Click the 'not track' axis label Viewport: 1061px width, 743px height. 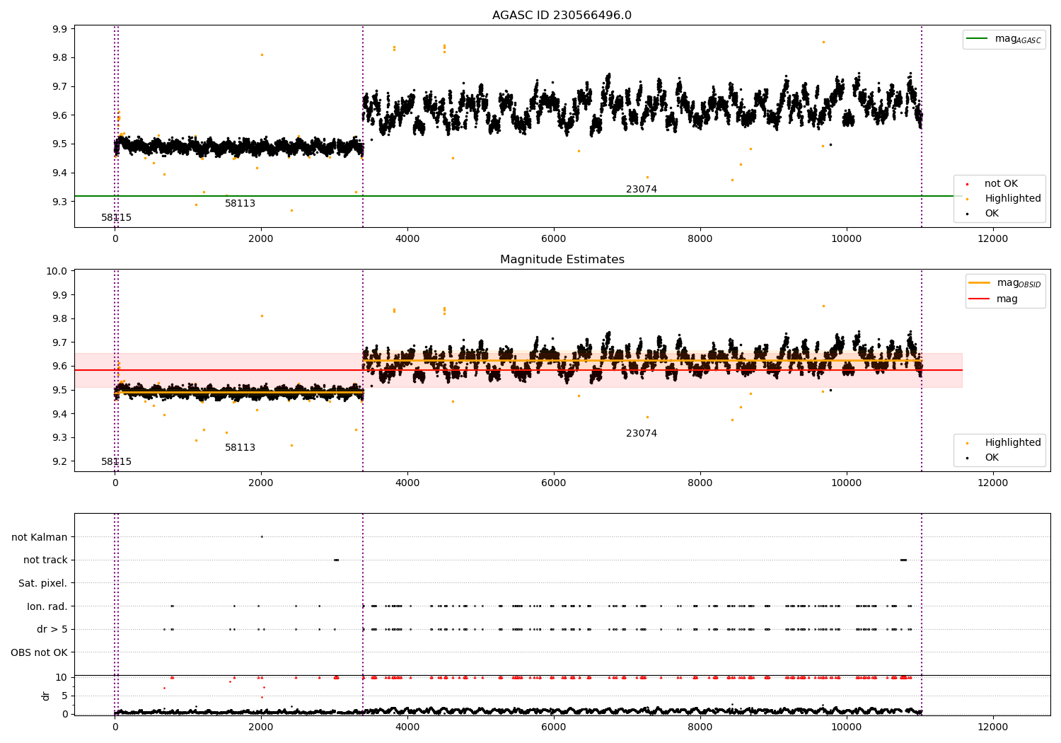click(x=45, y=560)
